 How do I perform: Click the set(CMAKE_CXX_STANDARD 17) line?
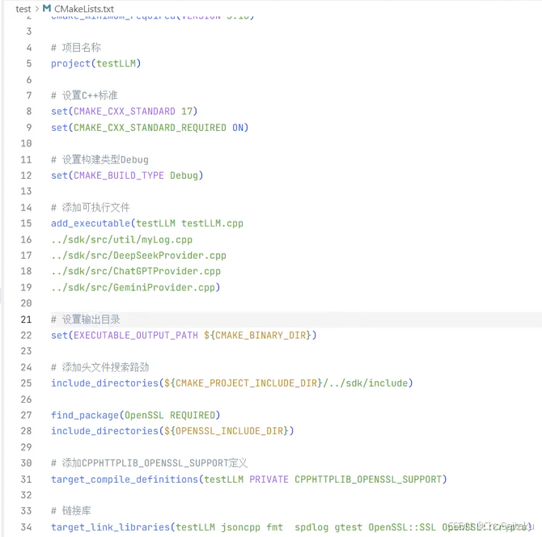[124, 112]
